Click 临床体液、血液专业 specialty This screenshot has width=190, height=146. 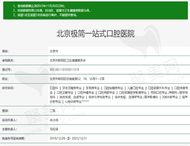click(x=72, y=97)
